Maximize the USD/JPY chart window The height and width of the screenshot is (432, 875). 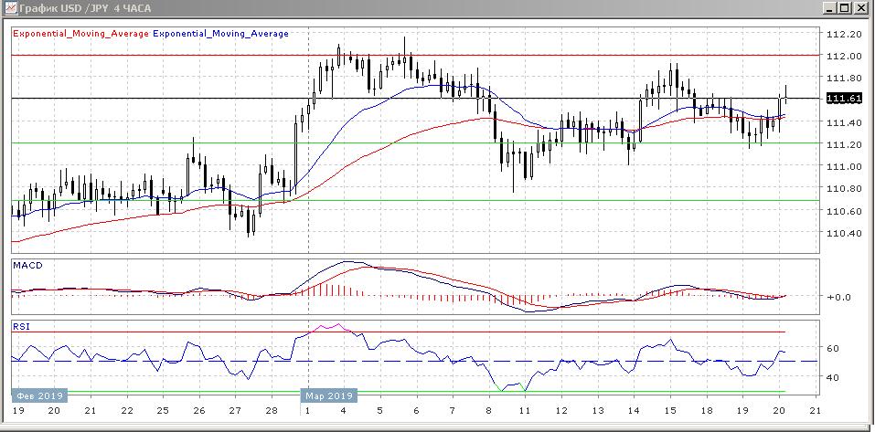click(846, 8)
